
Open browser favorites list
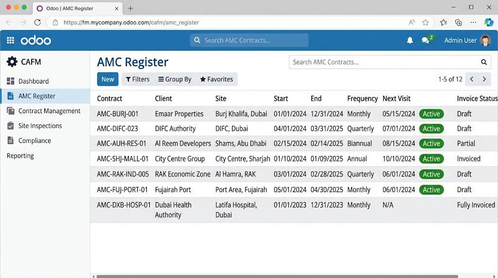[x=444, y=22]
